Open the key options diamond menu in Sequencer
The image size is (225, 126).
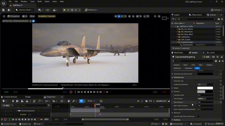62,101
